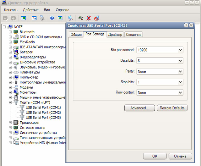This screenshot has height=166, width=201.
Task: Expand the Системные устройства node
Action: pos(10,133)
